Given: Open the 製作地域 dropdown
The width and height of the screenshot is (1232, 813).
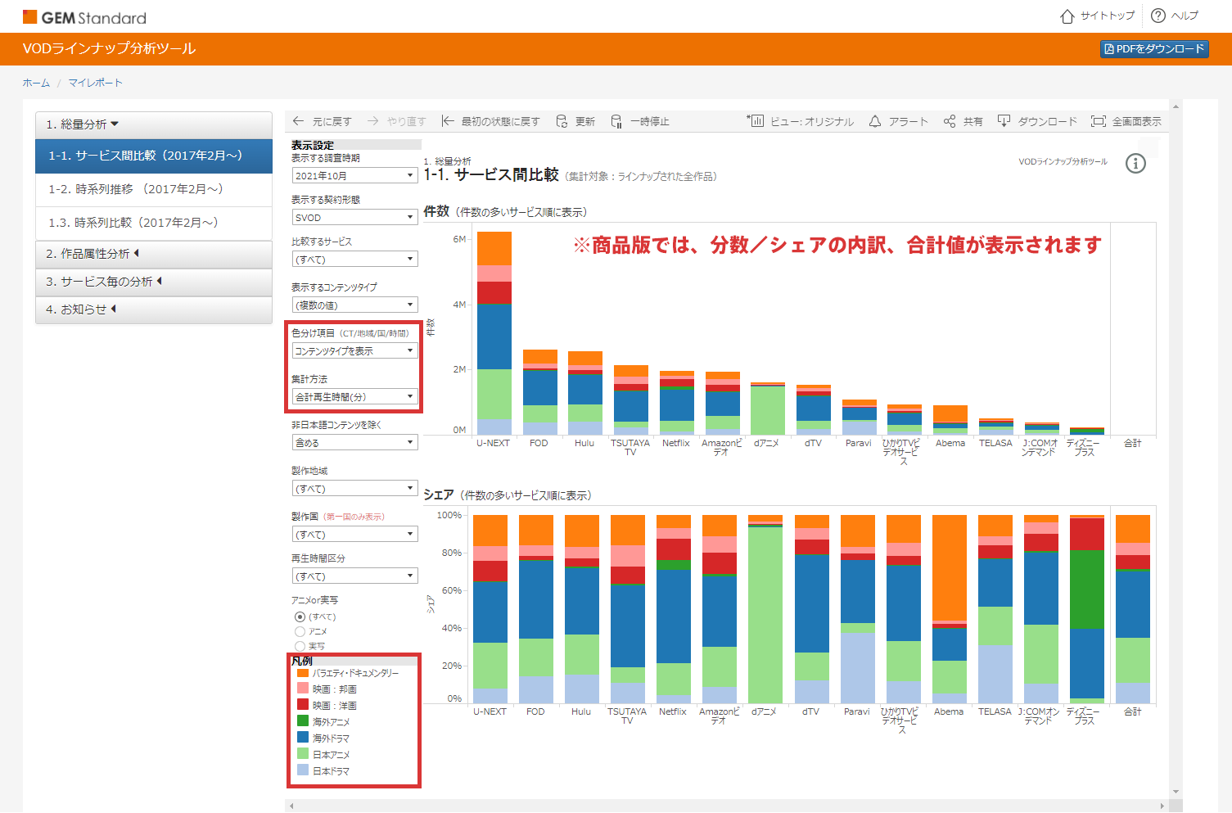Looking at the screenshot, I should (x=355, y=488).
